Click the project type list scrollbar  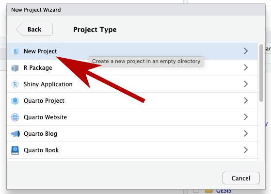(261, 73)
